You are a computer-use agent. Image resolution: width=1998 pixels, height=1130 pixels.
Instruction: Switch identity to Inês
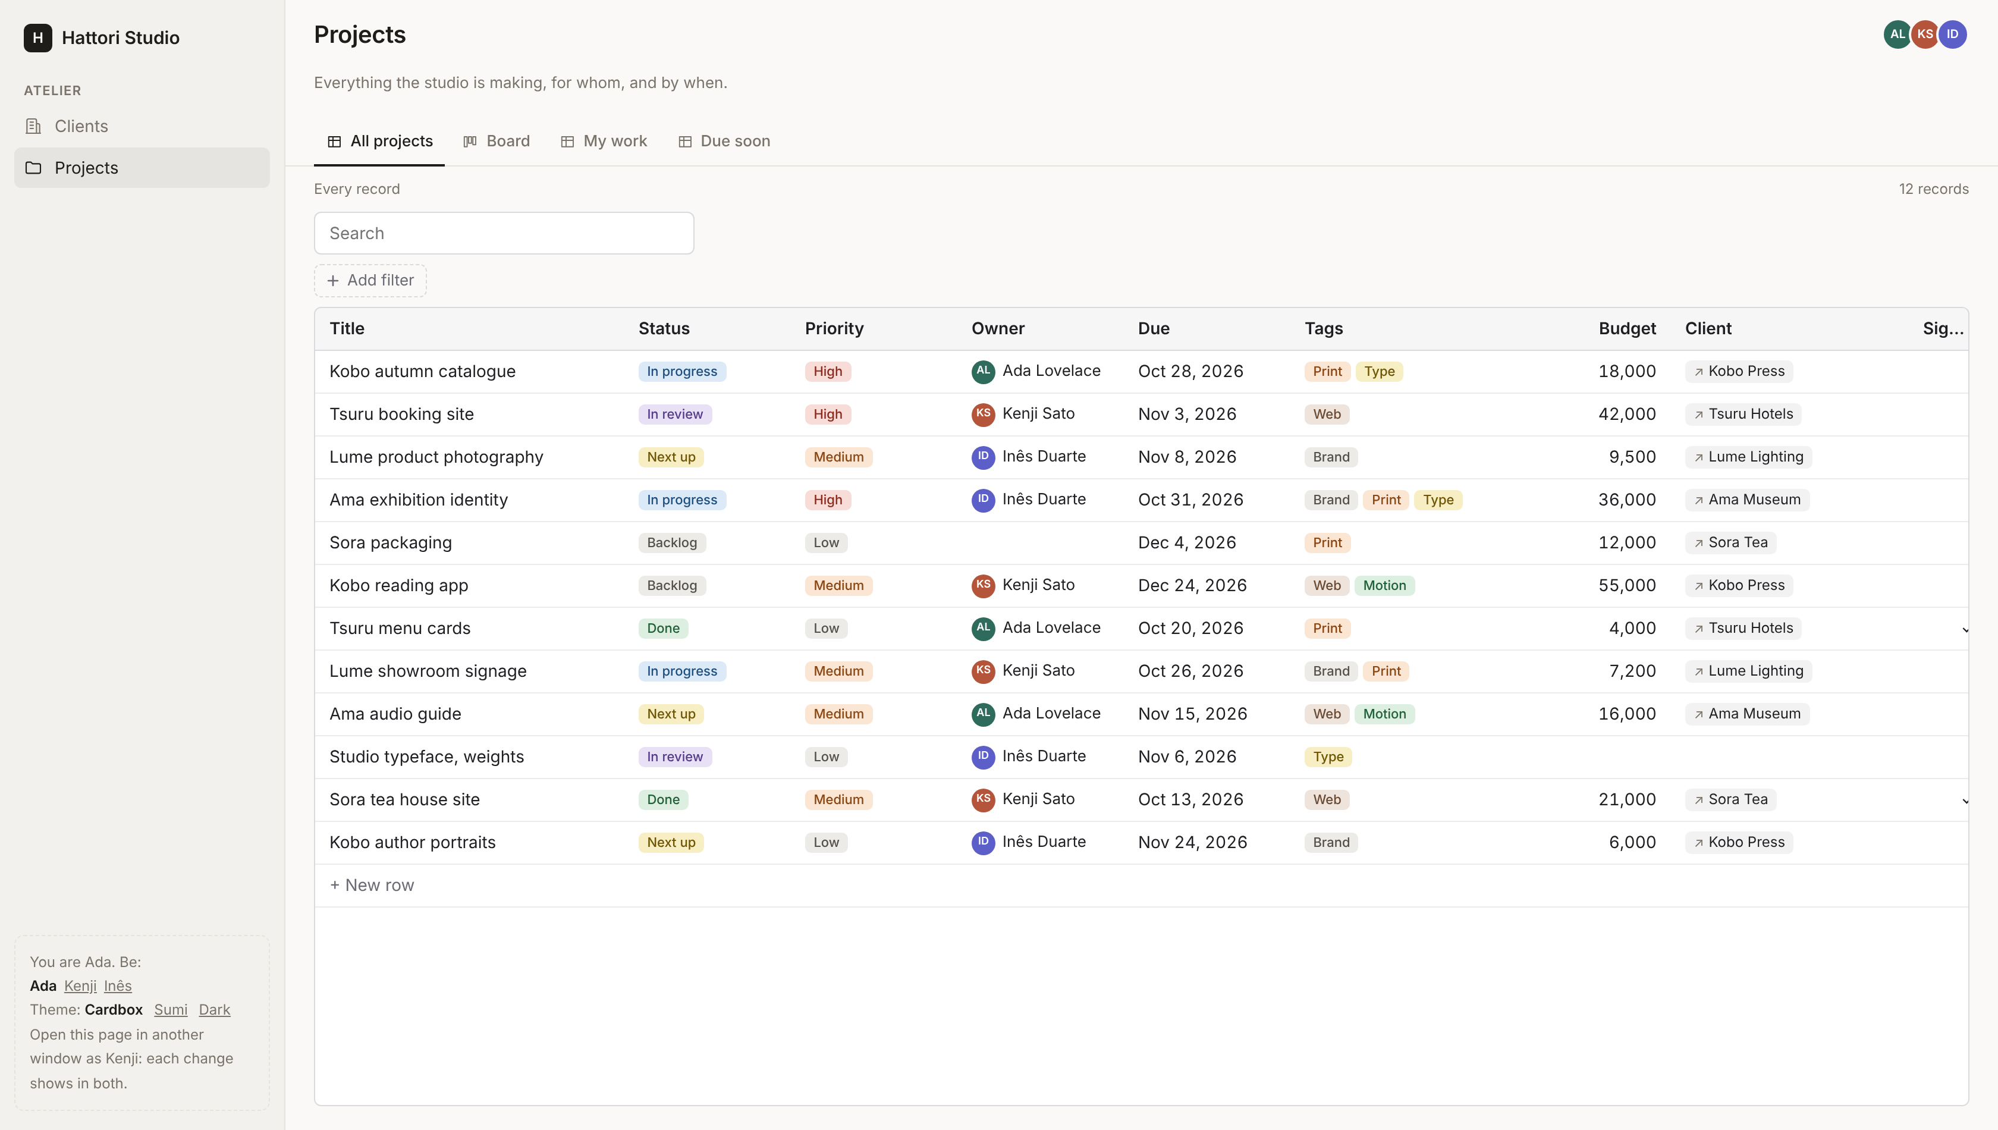(118, 985)
